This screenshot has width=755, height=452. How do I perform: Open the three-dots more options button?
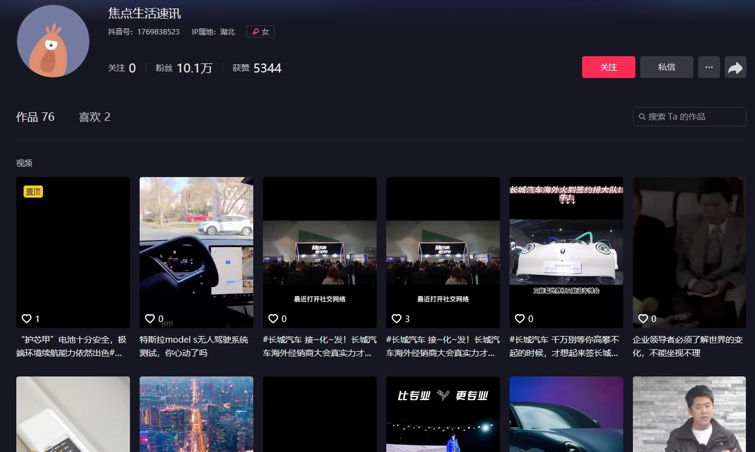(709, 67)
